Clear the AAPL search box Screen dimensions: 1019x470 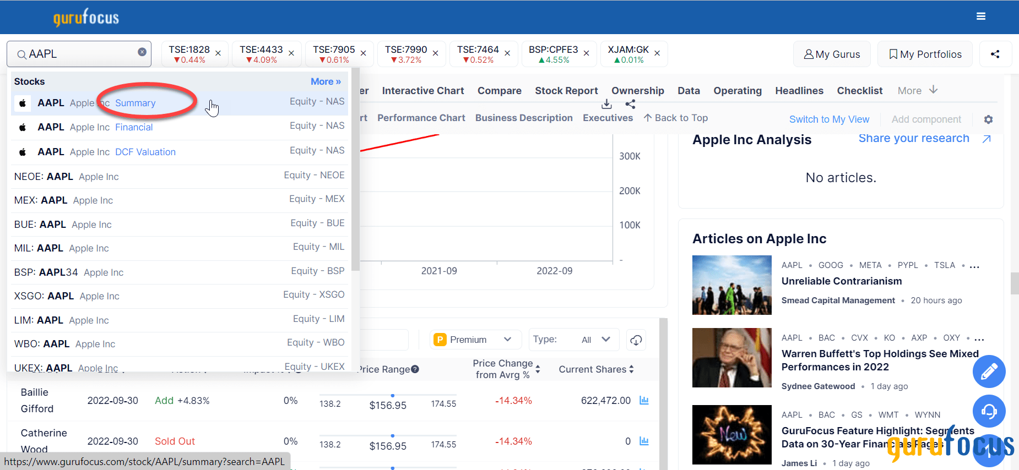(142, 52)
